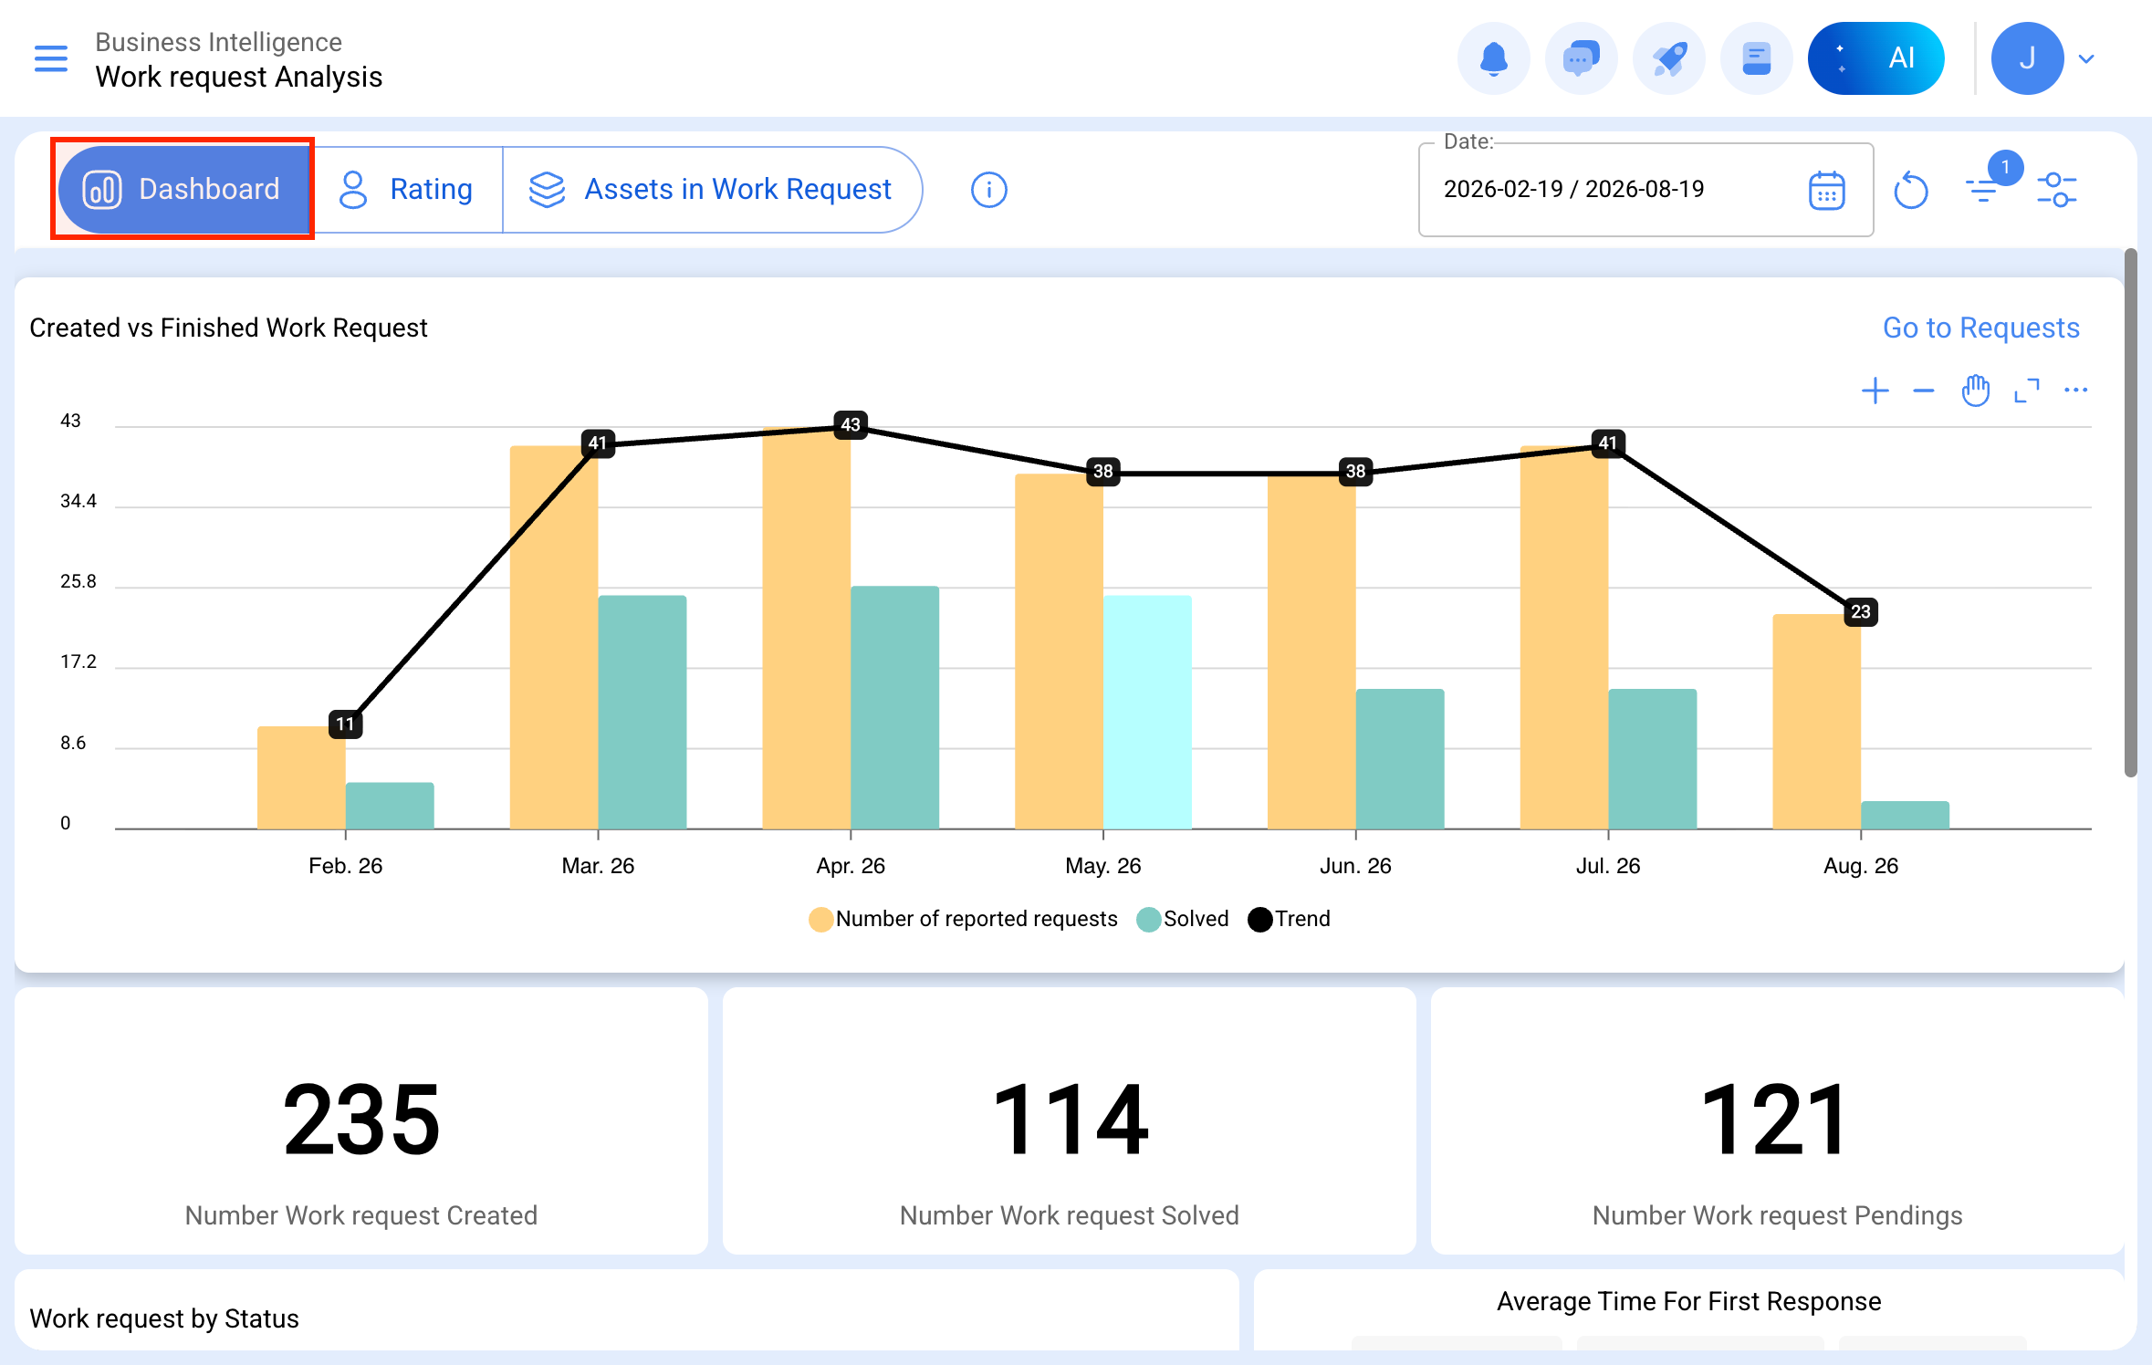Viewport: 2152px width, 1365px height.
Task: Open the chart options ellipsis menu
Action: [2075, 391]
